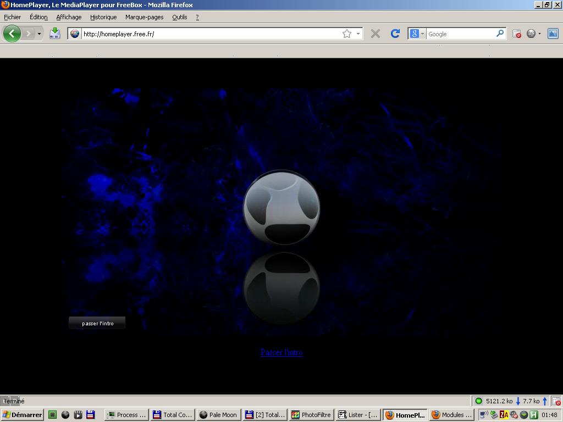
Task: Reload the page with the blue refresh arrow
Action: click(x=395, y=34)
